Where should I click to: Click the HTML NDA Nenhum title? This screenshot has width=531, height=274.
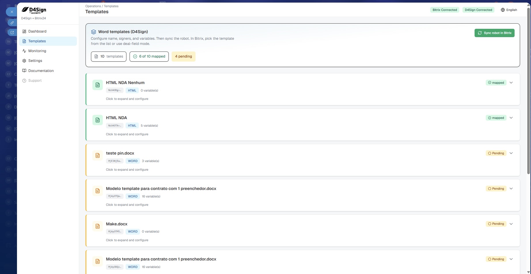click(125, 83)
